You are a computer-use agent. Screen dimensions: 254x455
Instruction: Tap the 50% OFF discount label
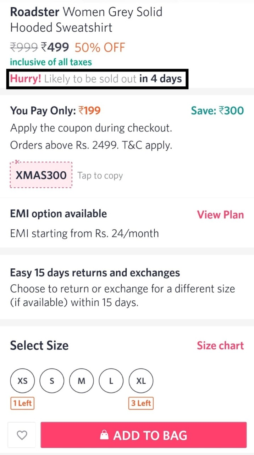point(100,47)
